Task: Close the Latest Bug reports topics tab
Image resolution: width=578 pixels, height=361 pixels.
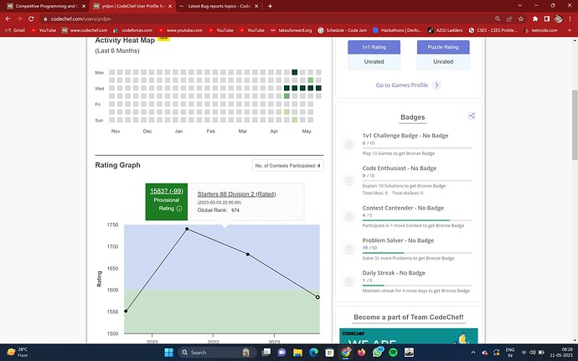Action: (x=256, y=6)
